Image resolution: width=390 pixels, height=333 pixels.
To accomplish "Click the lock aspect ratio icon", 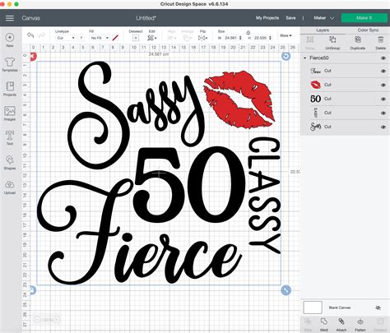I will [x=248, y=32].
